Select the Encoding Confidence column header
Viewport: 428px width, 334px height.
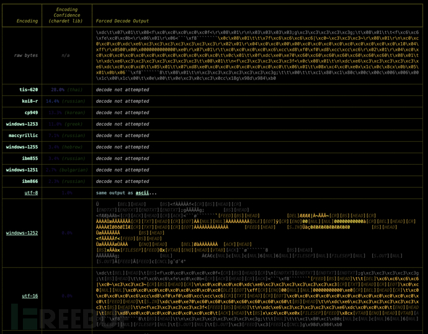coord(66,15)
